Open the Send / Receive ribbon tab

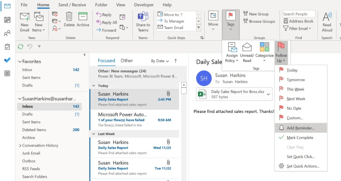point(72,5)
